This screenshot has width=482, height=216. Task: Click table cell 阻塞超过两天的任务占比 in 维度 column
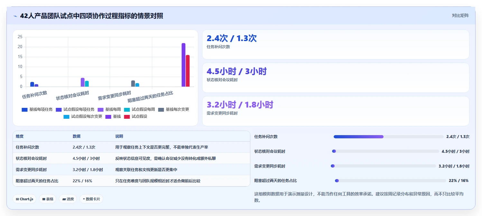37,181
